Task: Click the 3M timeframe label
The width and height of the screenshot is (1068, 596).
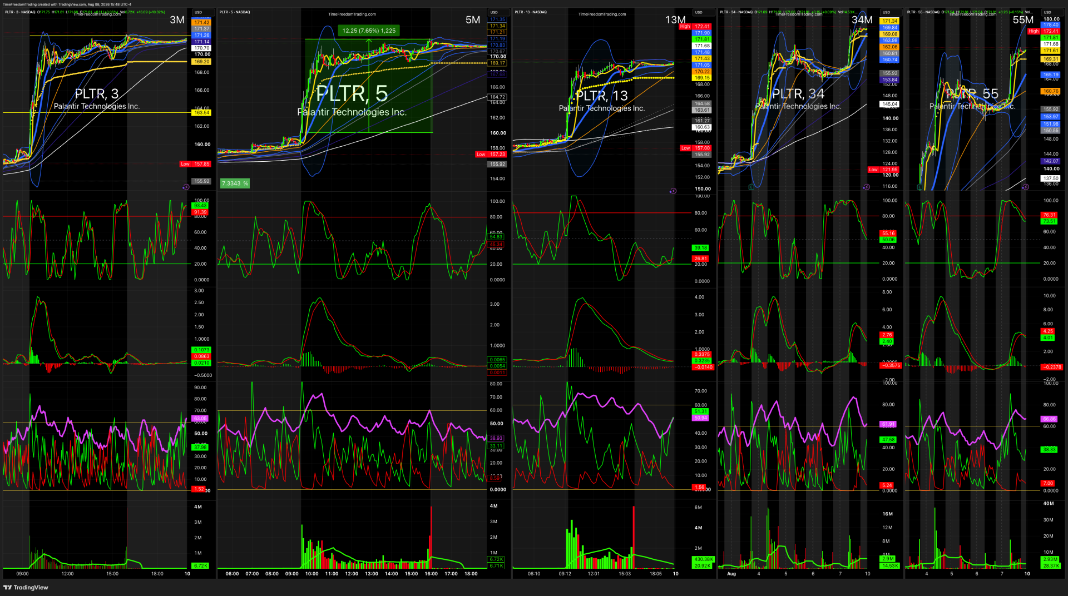Action: (x=177, y=20)
